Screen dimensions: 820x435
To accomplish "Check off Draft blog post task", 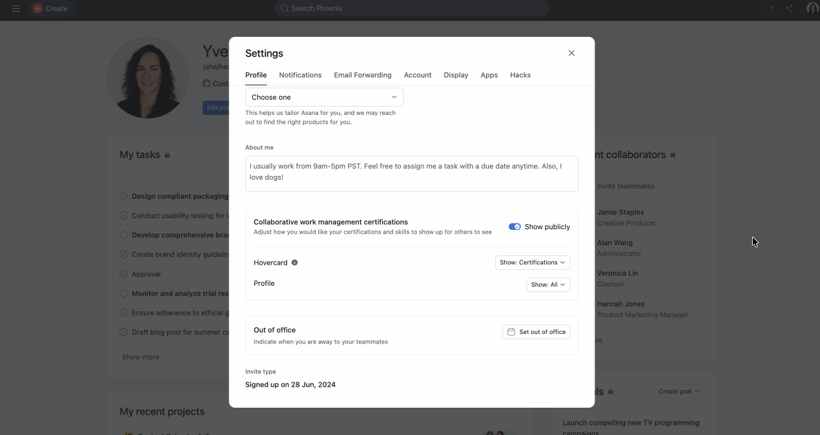I will coord(124,333).
